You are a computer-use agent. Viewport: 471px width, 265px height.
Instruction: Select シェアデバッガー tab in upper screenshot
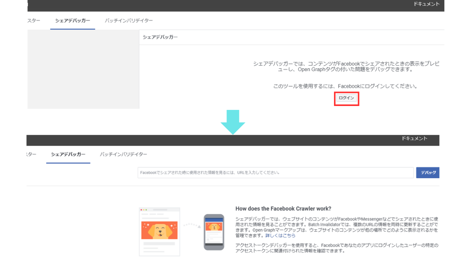pos(73,20)
